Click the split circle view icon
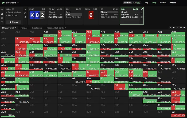Viewport: 187px width, 118px height. tap(178, 28)
